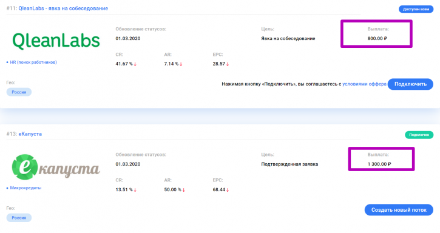Select EPC value 68.44
The width and height of the screenshot is (440, 233).
tap(219, 190)
